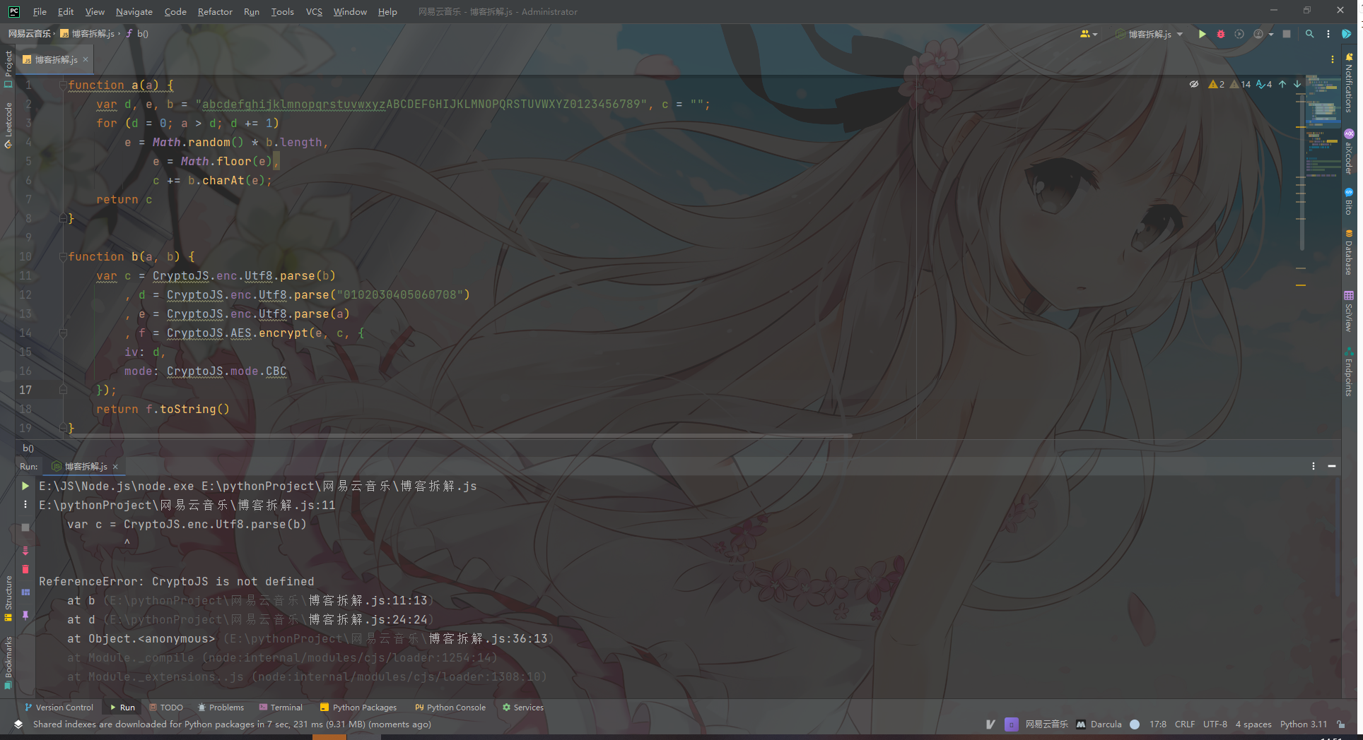Toggle Leetcode tool window
Screen dimensions: 1363x740
(8, 126)
